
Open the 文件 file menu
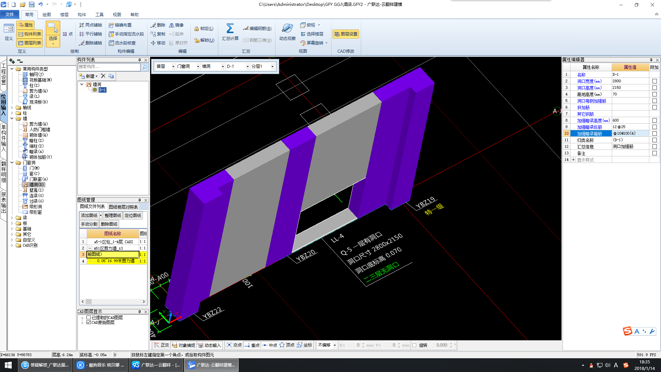(10, 14)
